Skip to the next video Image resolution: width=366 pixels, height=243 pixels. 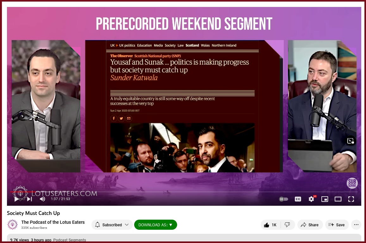(x=29, y=199)
